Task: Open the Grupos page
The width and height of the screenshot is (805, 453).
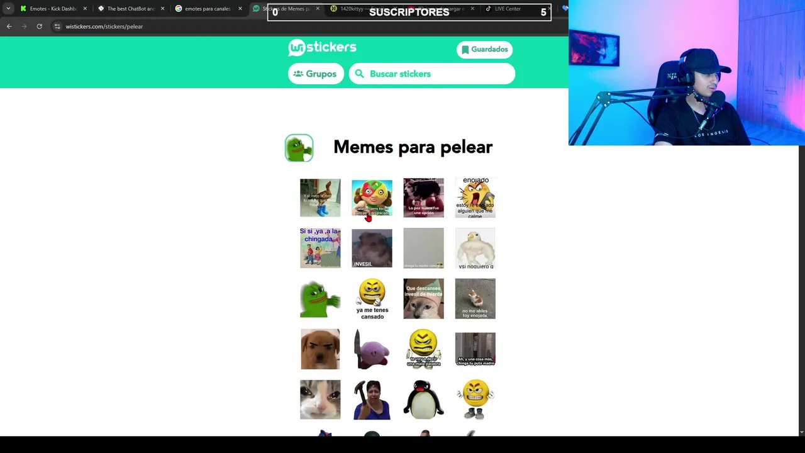Action: coord(315,74)
